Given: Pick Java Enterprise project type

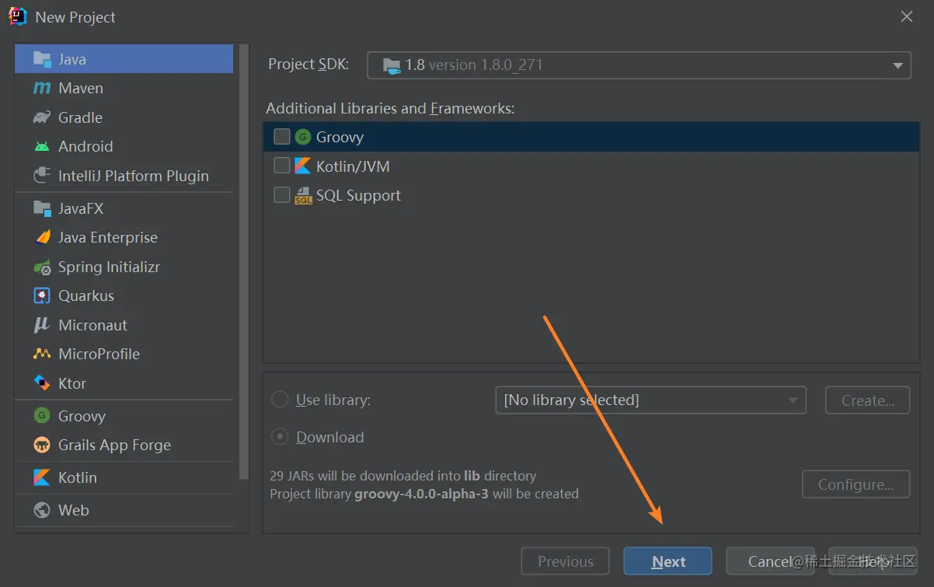Looking at the screenshot, I should click(x=124, y=237).
